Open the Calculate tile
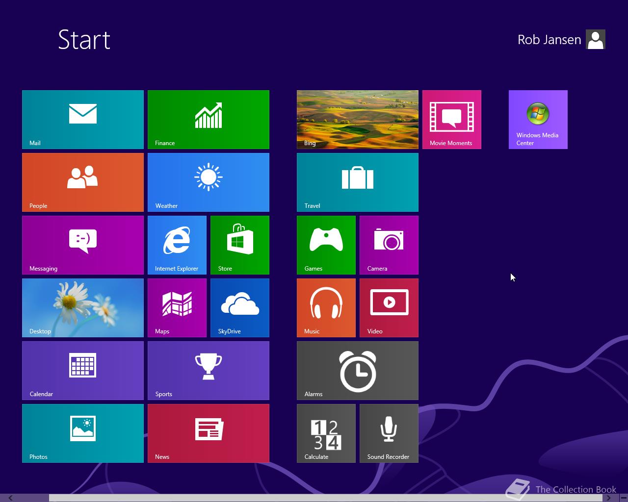 click(326, 433)
